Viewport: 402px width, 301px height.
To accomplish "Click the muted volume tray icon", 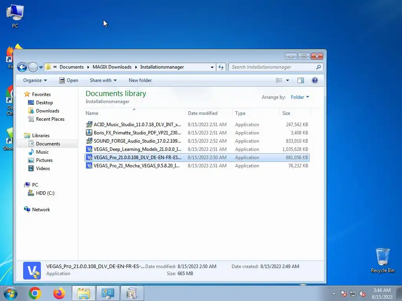I will pyautogui.click(x=362, y=294).
